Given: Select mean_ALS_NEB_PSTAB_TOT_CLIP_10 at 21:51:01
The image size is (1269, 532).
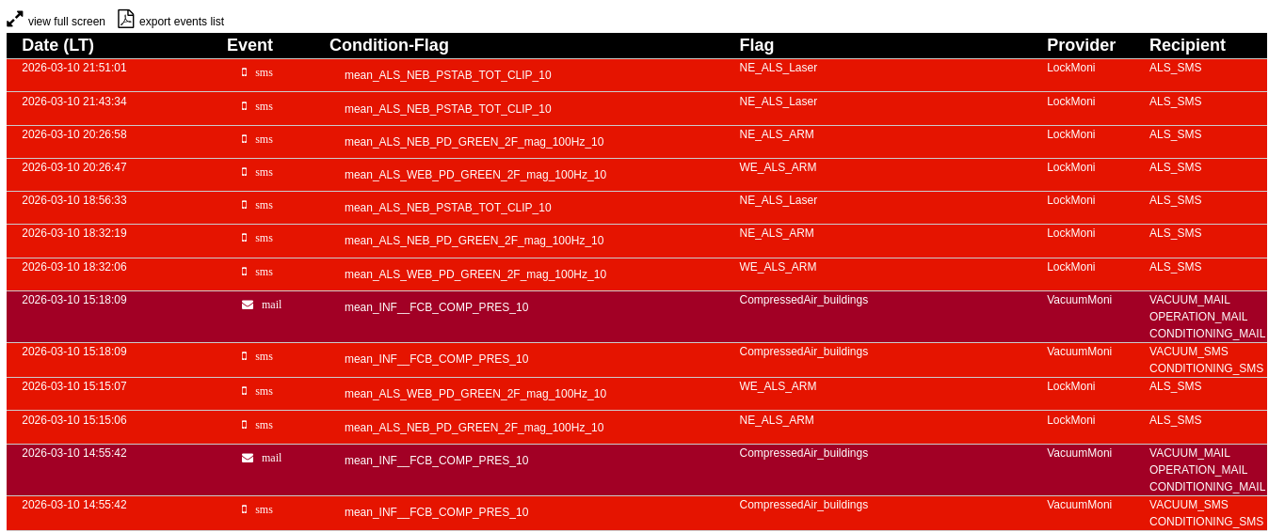Looking at the screenshot, I should click(447, 75).
